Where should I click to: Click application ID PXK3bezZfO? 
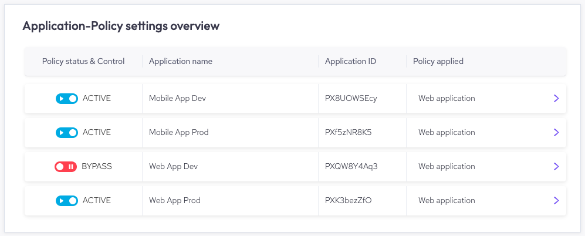tap(348, 201)
